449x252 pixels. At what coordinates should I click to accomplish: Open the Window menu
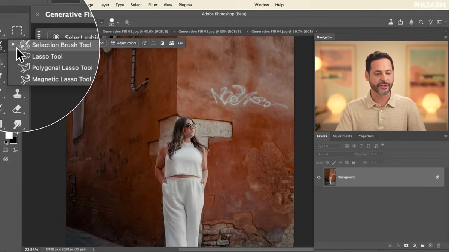(x=262, y=5)
